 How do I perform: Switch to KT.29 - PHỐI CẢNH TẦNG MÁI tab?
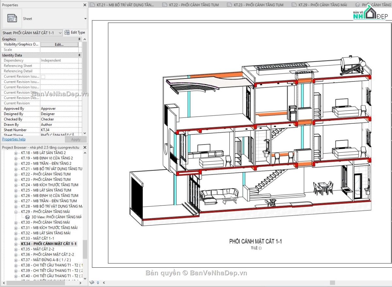323,5
